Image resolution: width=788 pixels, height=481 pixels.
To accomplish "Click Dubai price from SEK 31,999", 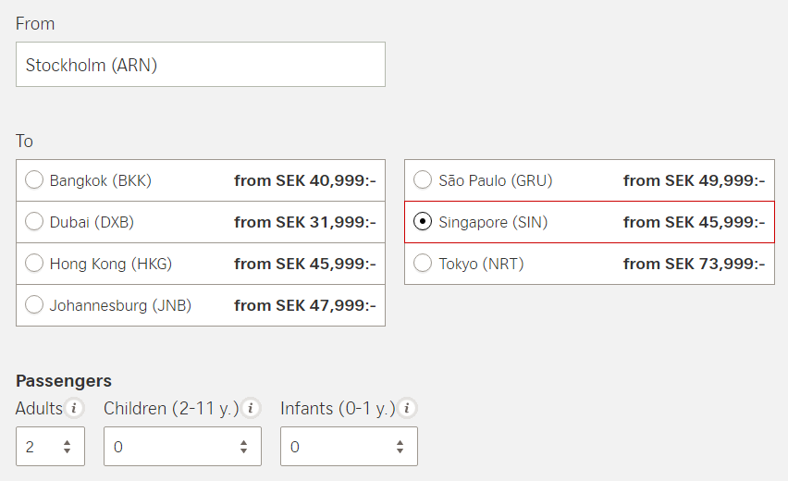I will point(304,222).
